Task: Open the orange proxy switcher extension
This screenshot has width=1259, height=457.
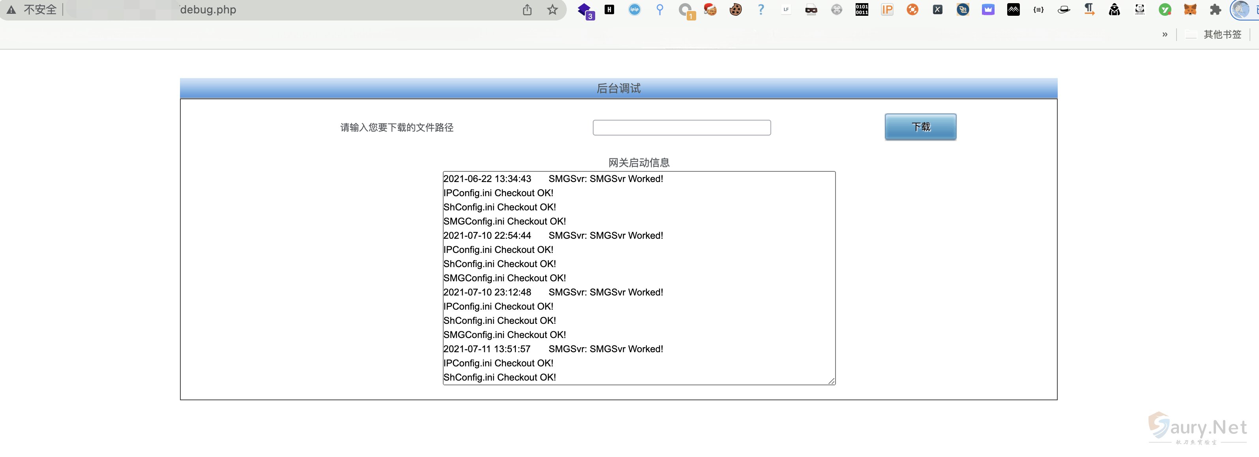Action: pos(912,9)
